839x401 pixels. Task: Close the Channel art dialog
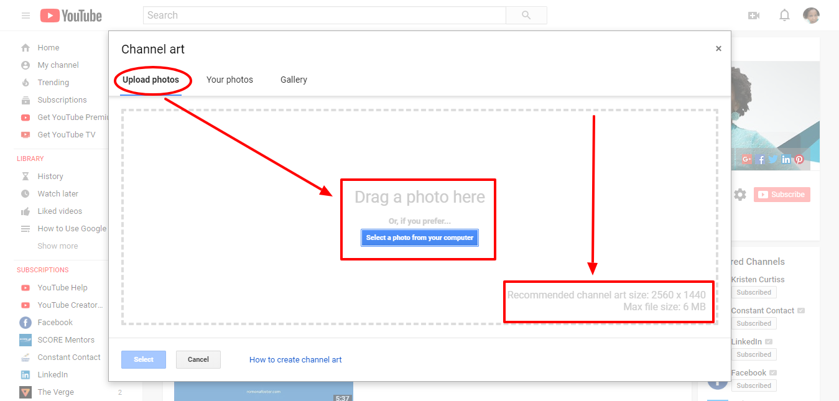(718, 48)
